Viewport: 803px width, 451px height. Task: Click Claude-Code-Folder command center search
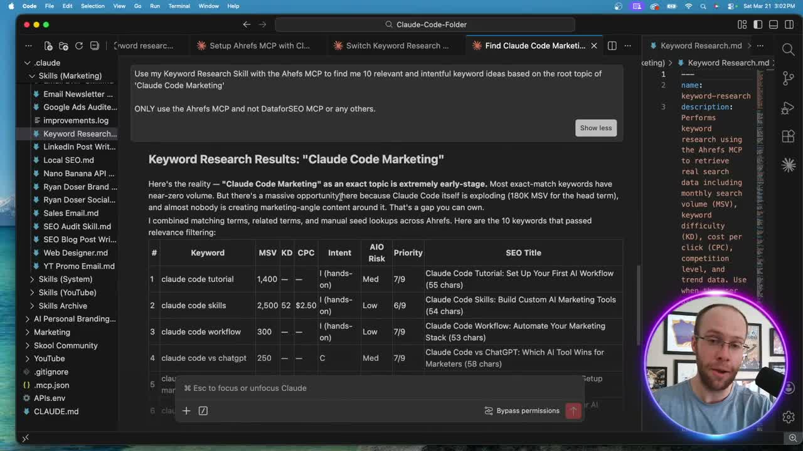coord(425,24)
